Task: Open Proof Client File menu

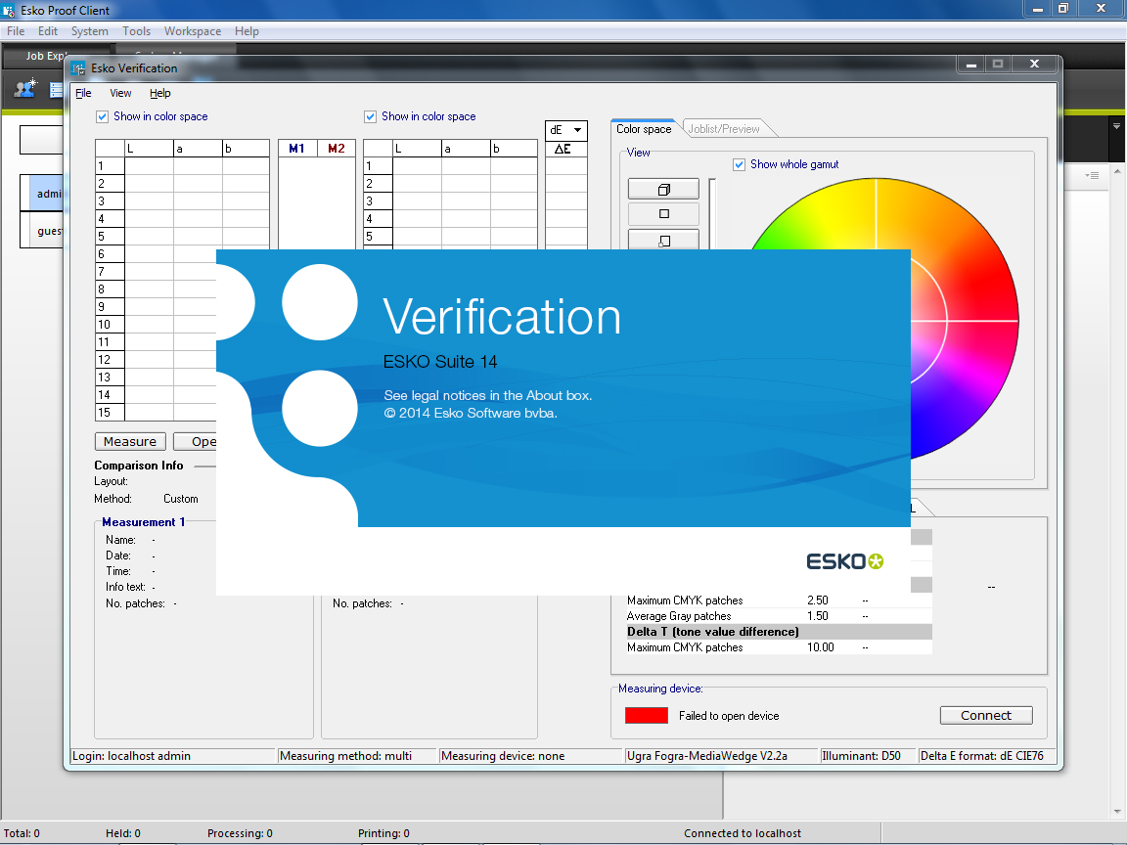Action: [x=16, y=31]
